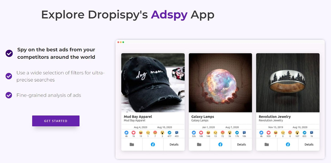Select checkmark beside Fine-grained analysis of ads
This screenshot has height=163, width=331.
(9, 95)
